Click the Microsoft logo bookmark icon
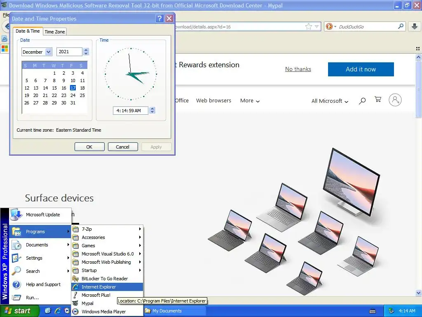This screenshot has width=422, height=317. pos(5,49)
